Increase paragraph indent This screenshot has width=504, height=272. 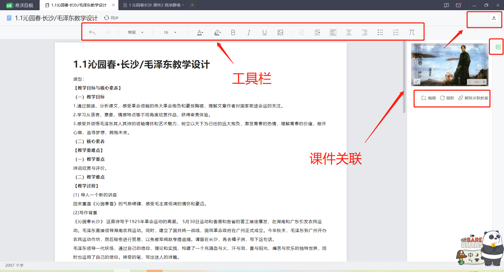point(317,32)
